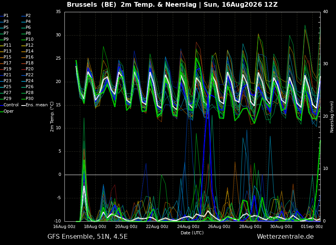Pick the '30Aug 00z' date label
The height and width of the screenshot is (245, 336).
point(281,226)
